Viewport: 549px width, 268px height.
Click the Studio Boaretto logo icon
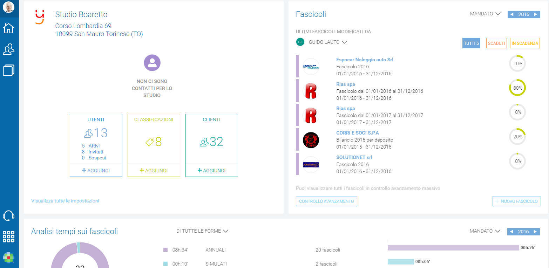pyautogui.click(x=40, y=17)
